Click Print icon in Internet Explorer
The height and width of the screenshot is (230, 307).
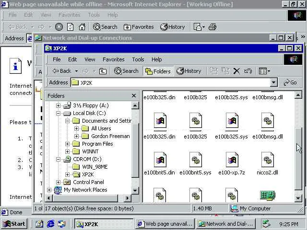[213, 27]
